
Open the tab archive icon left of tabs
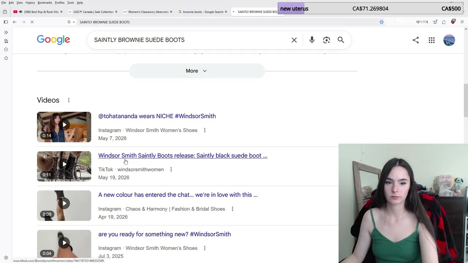pyautogui.click(x=5, y=12)
